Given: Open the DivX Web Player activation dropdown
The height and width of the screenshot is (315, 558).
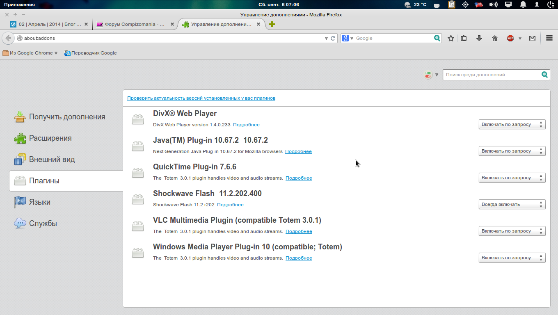Looking at the screenshot, I should pos(512,124).
